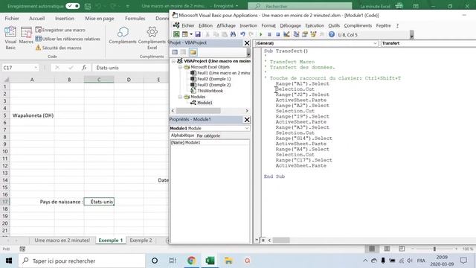Toggle Folders icon in Project panel
The width and height of the screenshot is (476, 268).
[x=193, y=52]
